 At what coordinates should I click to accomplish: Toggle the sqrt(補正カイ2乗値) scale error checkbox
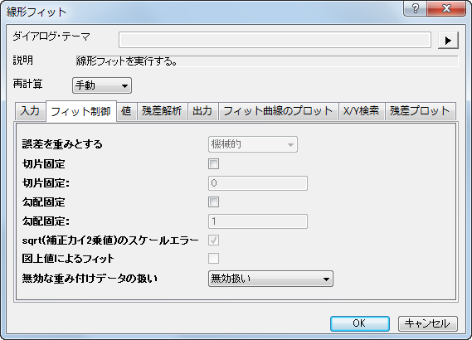click(x=213, y=240)
